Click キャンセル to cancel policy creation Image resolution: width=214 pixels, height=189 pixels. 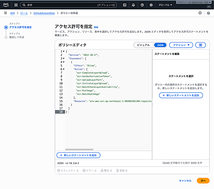point(185,181)
